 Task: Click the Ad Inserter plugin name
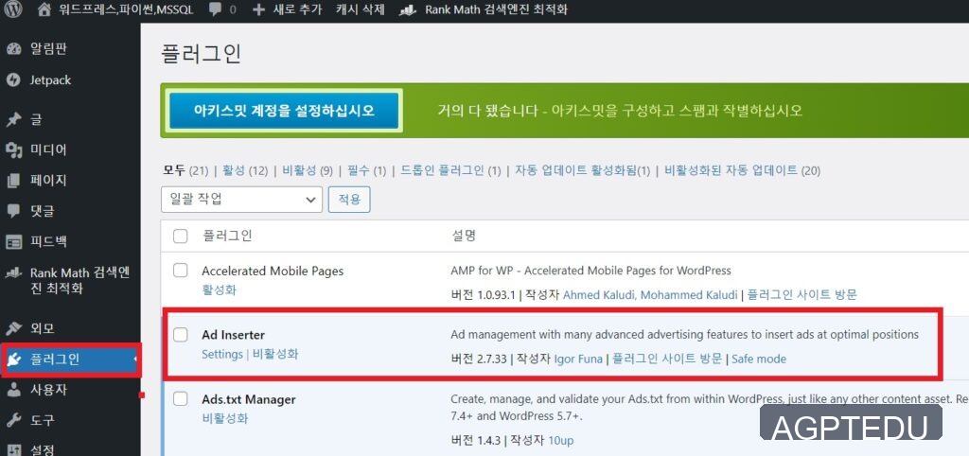(x=233, y=335)
